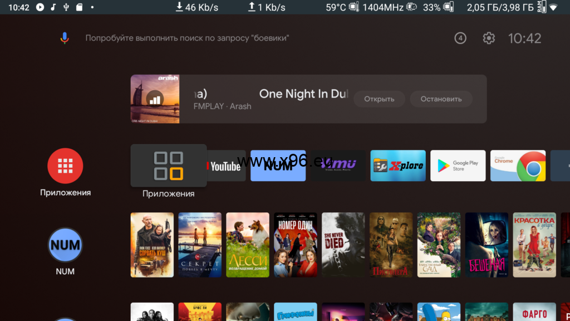This screenshot has width=570, height=321.
Task: Open the Xplore file manager tile
Action: coord(398,166)
